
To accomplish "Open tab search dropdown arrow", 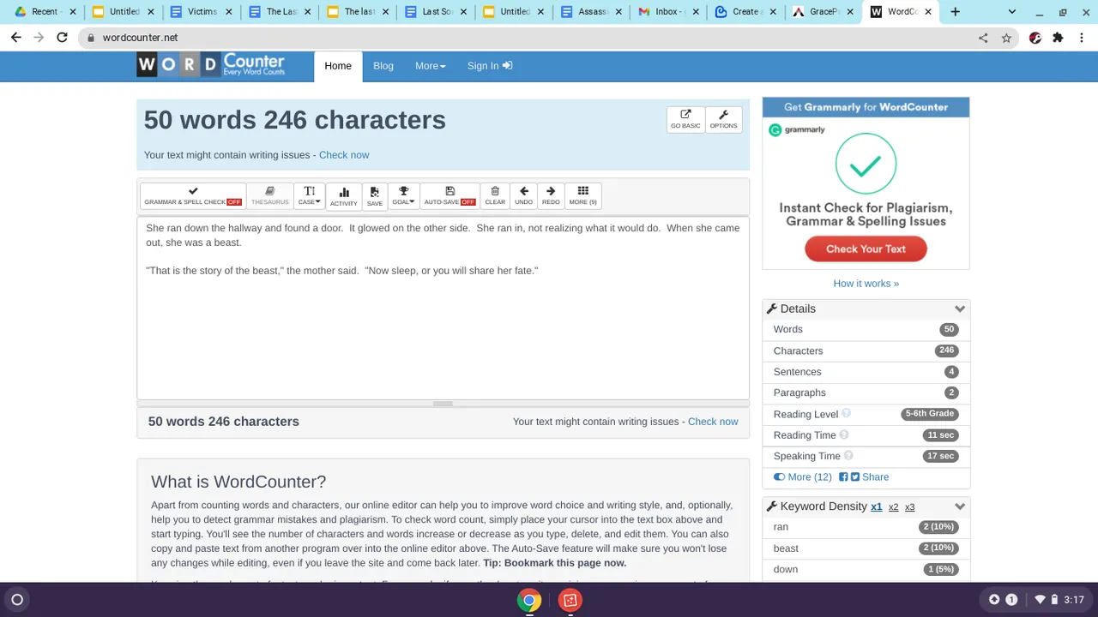I will [1012, 12].
